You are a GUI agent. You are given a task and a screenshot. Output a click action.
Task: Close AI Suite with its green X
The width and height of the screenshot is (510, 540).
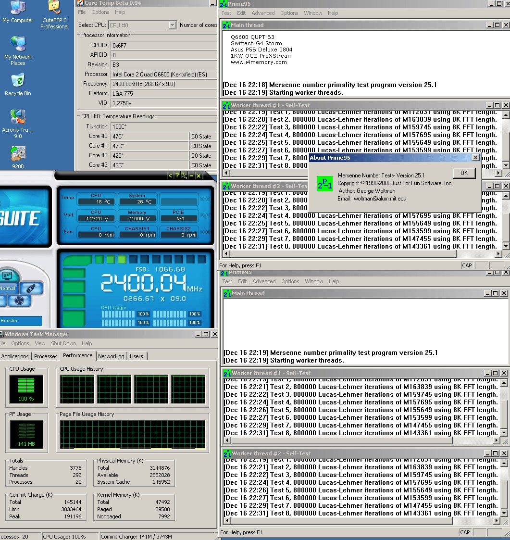coord(199,176)
